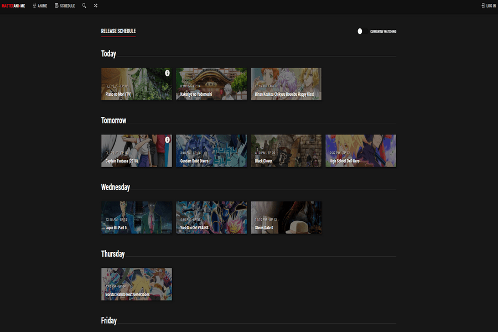The image size is (498, 332).
Task: Open Kakuriyo no Yadomeshi thumbnail
Action: [x=211, y=84]
